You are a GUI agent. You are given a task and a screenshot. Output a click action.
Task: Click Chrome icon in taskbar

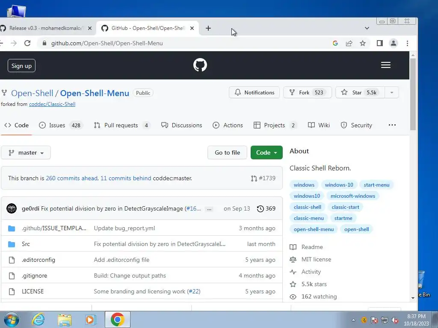(x=117, y=319)
